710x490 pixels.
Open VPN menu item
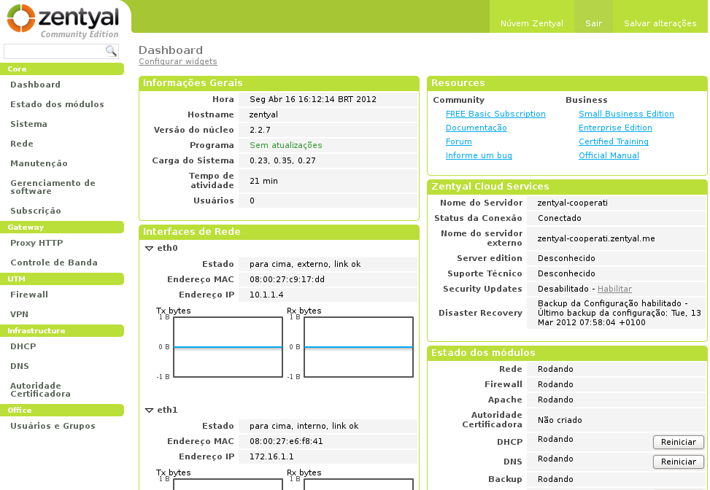point(19,314)
